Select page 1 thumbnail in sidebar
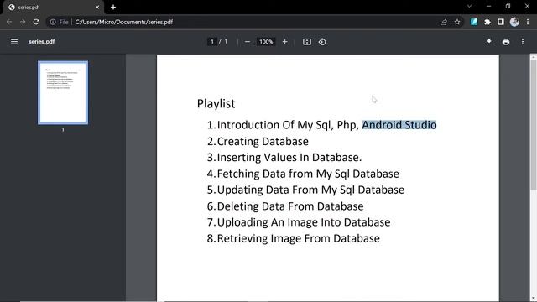 point(63,92)
